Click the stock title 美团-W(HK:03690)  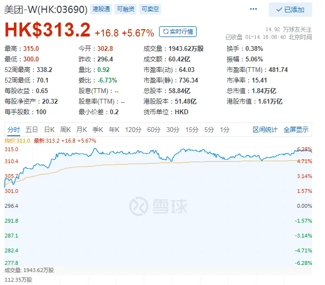tap(46, 10)
